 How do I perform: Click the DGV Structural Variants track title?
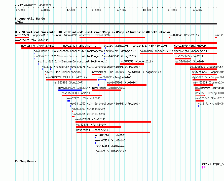click(x=93, y=32)
